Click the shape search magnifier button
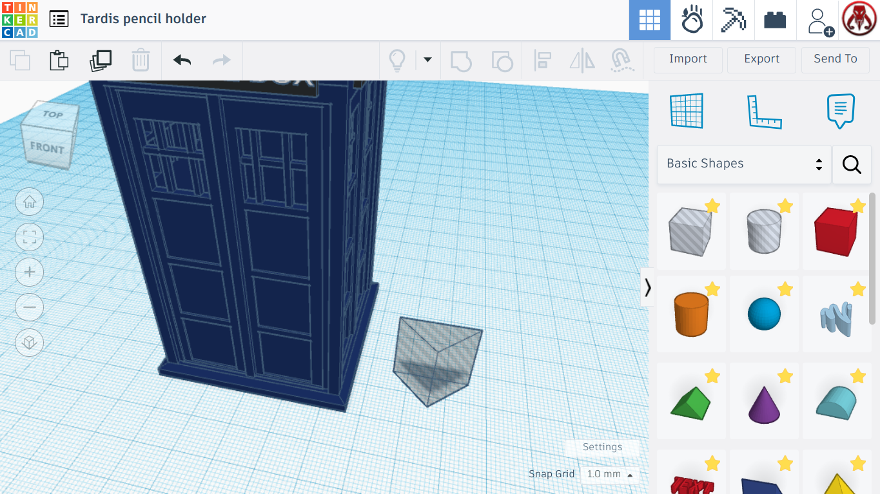This screenshot has width=880, height=494. 852,165
